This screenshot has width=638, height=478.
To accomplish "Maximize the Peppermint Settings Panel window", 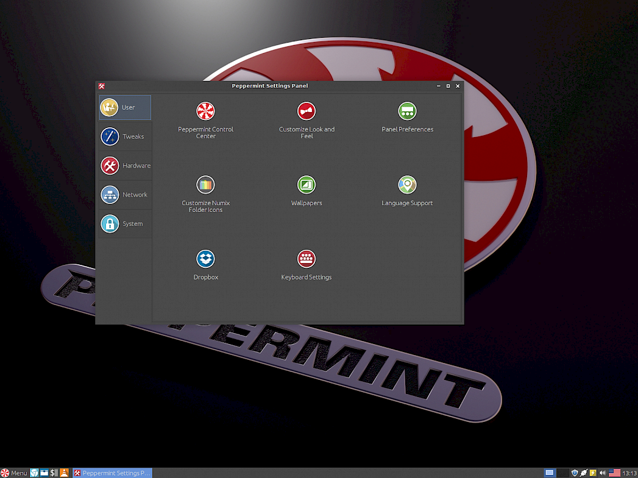I will point(448,86).
